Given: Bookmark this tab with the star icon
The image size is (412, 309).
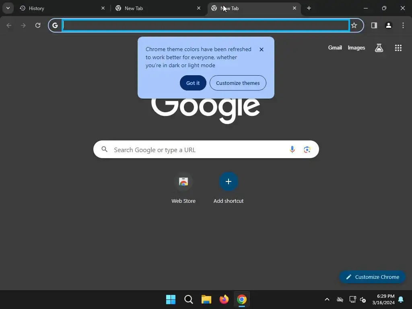Looking at the screenshot, I should click(354, 25).
